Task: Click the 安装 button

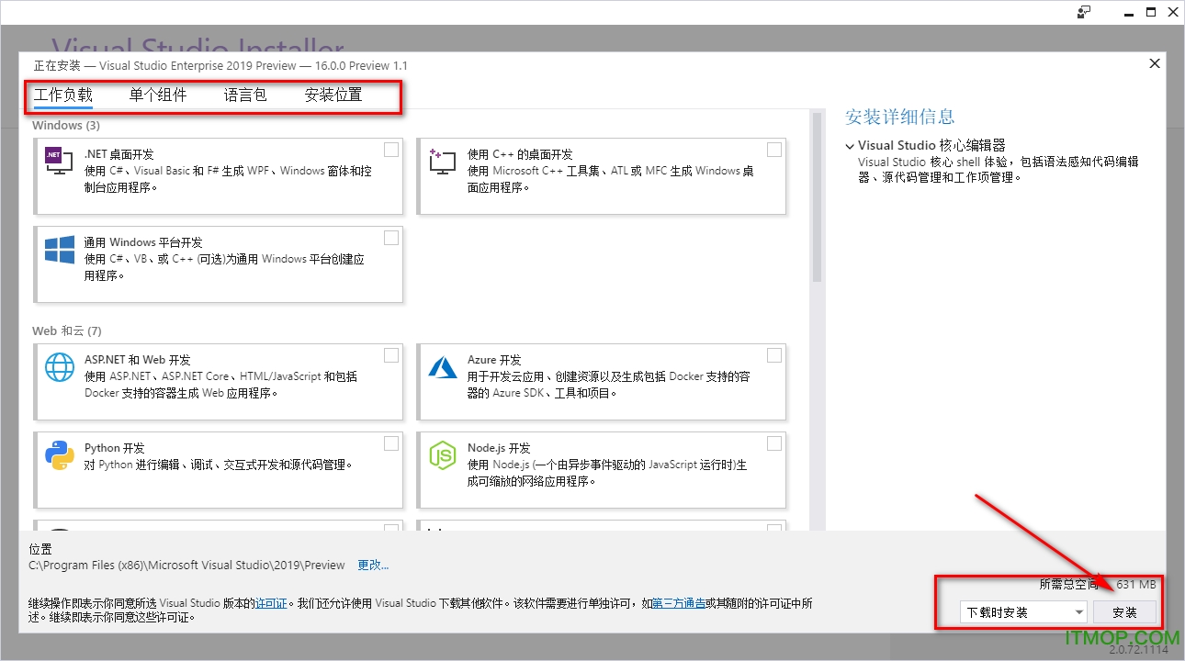Action: [1124, 612]
